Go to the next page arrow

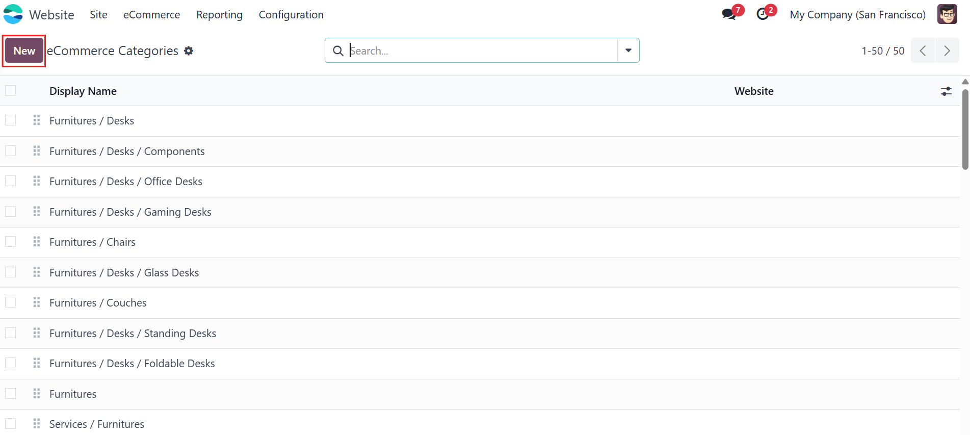(x=947, y=50)
